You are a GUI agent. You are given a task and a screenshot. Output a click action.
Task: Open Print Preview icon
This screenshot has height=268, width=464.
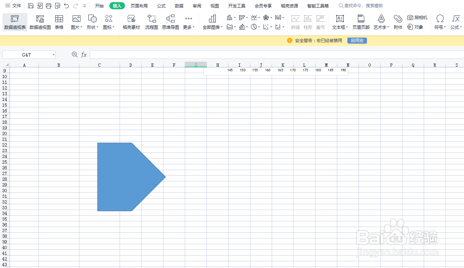coord(58,6)
